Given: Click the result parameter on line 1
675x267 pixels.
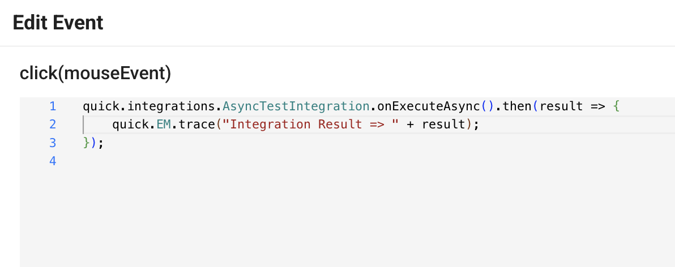Looking at the screenshot, I should [x=561, y=106].
